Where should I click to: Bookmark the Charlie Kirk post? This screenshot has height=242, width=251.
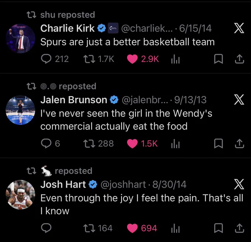coord(219,59)
